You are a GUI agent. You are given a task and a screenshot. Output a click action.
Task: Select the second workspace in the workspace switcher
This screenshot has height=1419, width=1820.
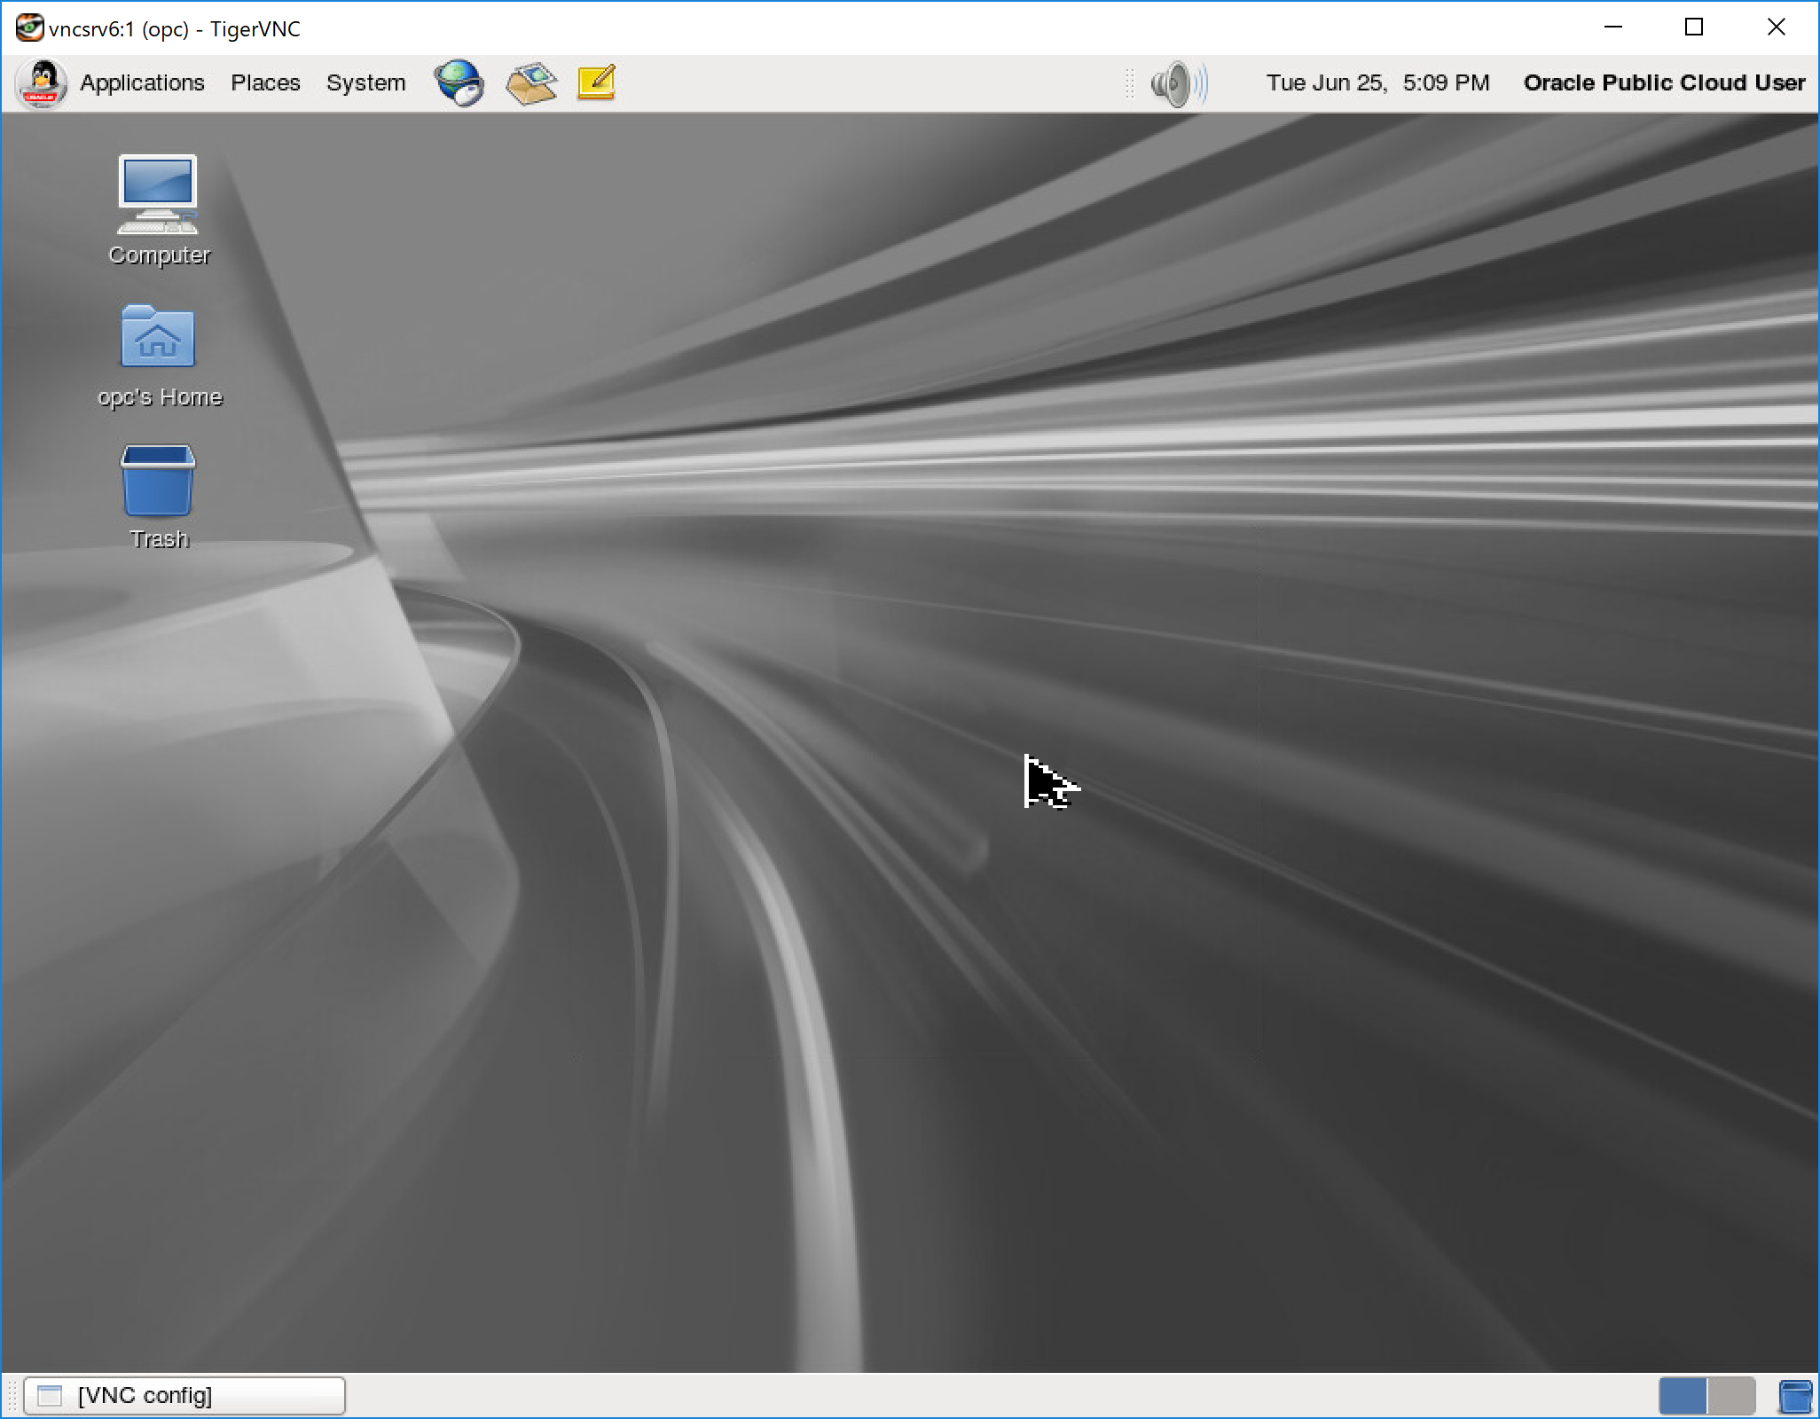point(1730,1395)
